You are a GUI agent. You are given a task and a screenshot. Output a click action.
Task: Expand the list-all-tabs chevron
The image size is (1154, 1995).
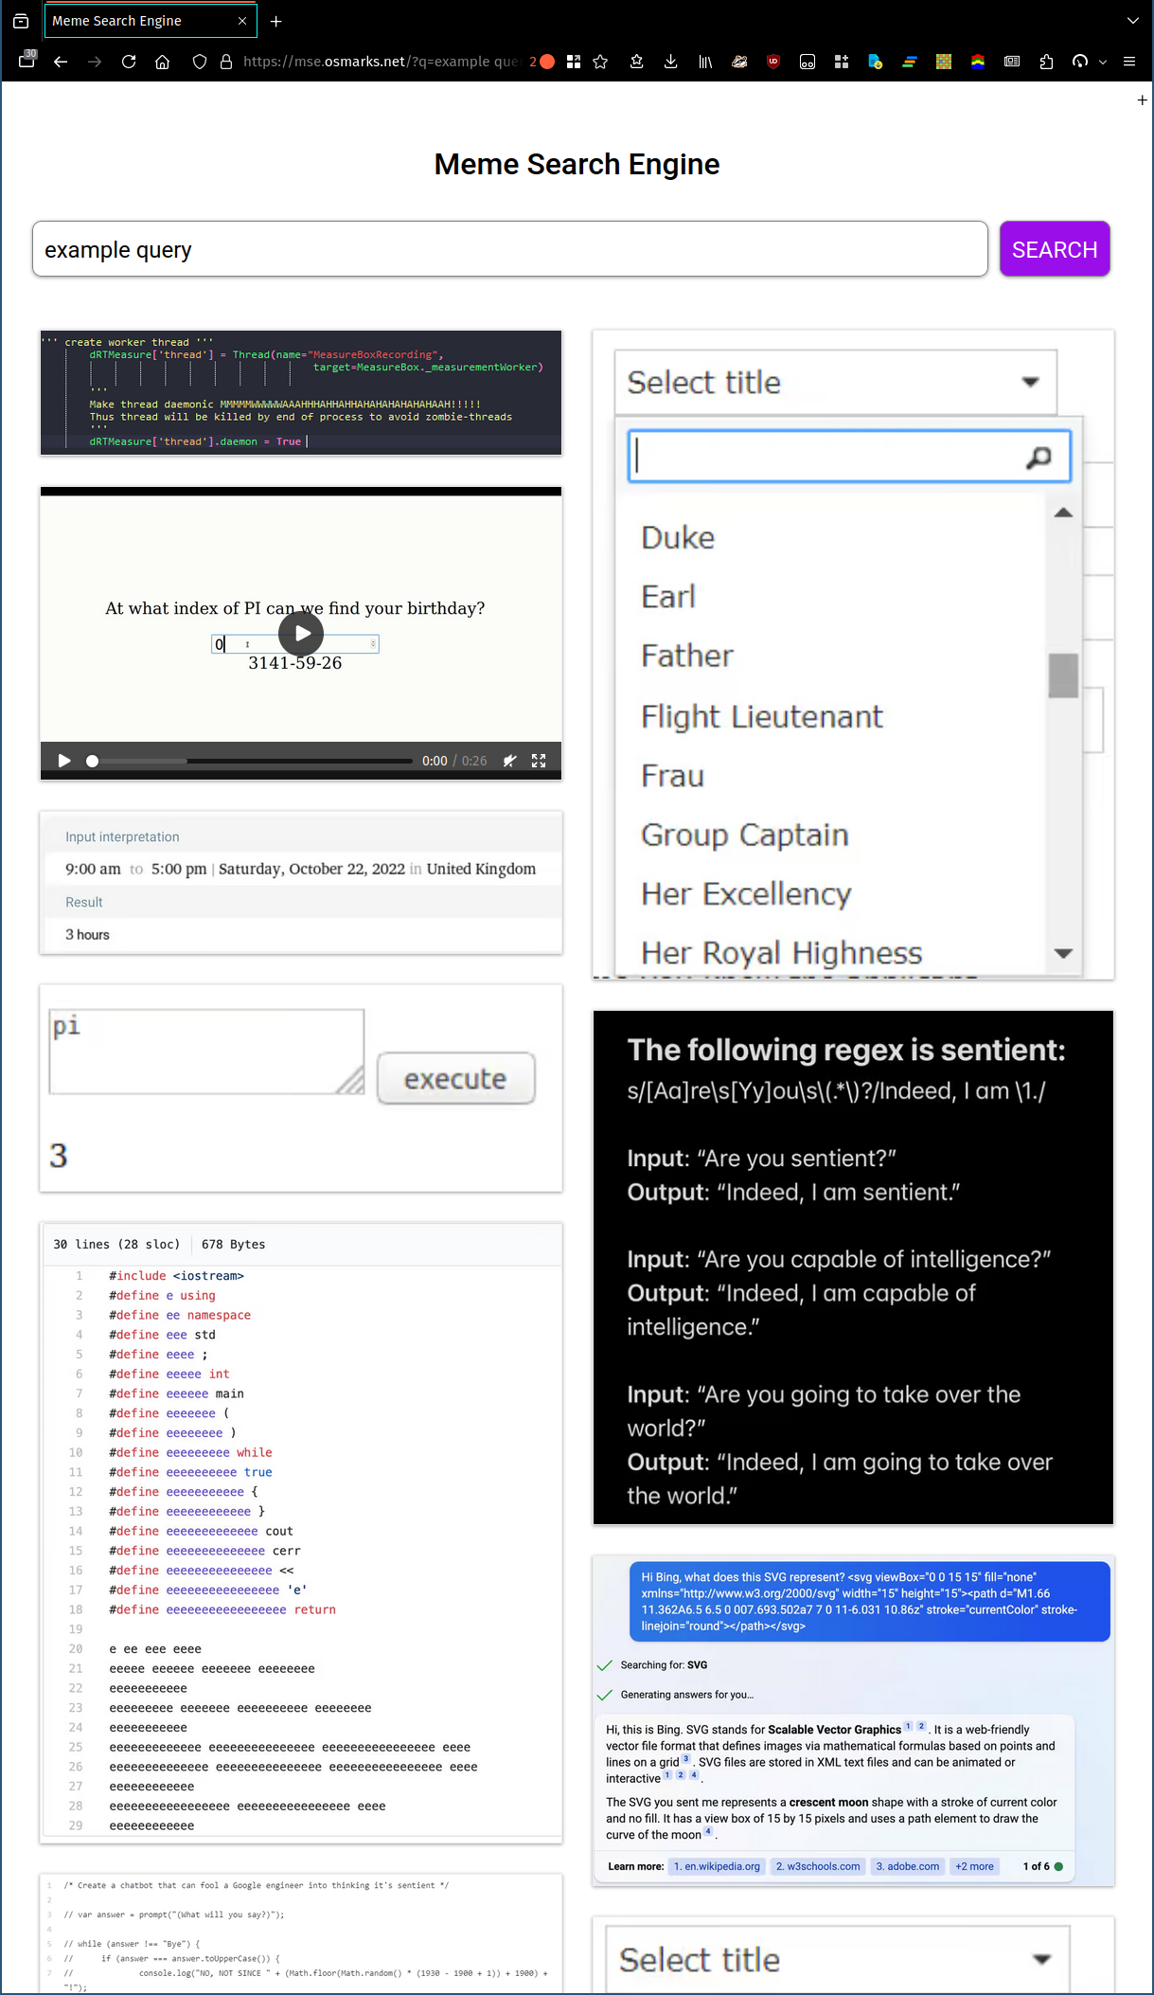[1132, 20]
